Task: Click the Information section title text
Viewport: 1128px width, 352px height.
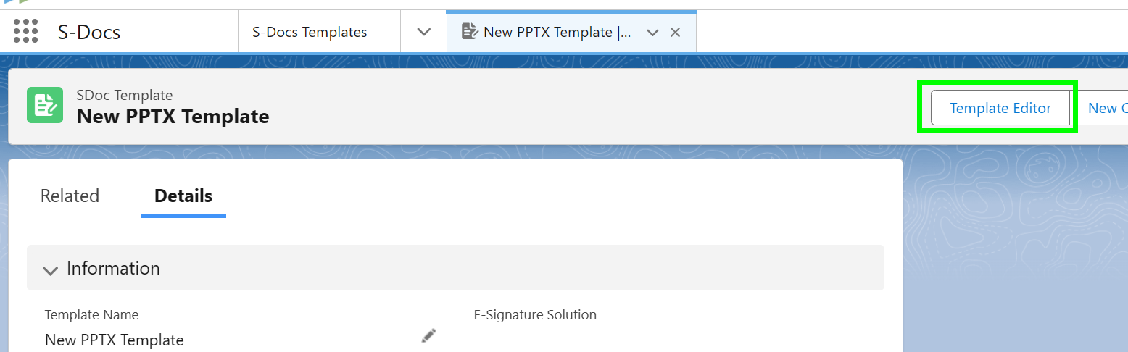Action: coord(113,268)
